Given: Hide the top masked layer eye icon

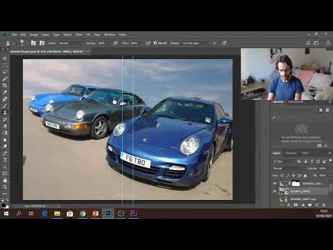Looking at the screenshot, I should coord(275,183).
